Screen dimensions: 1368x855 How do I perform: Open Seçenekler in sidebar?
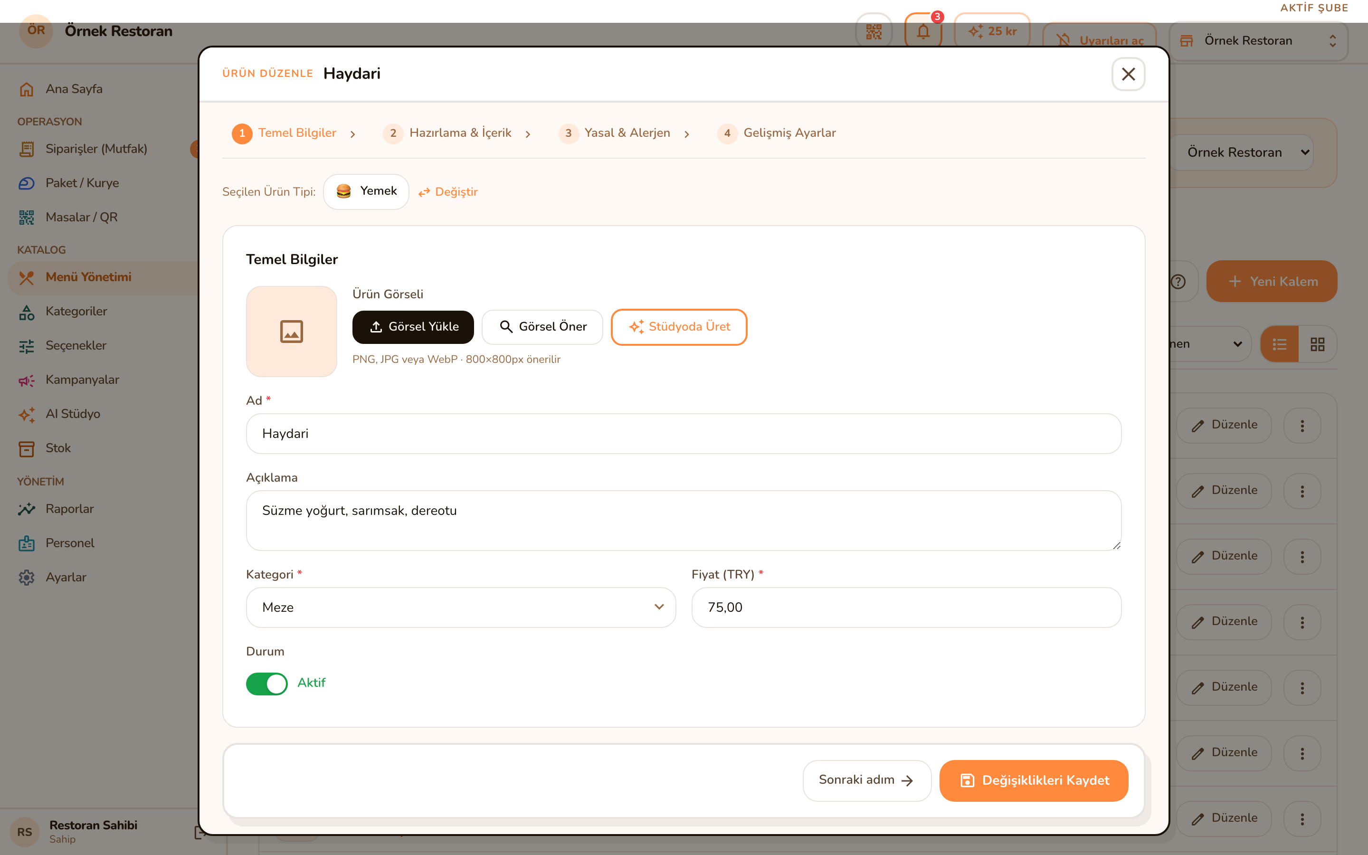pyautogui.click(x=76, y=345)
